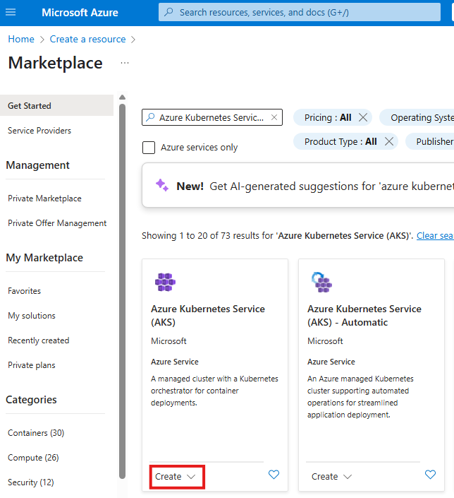Open the Operating System filter

[417, 117]
